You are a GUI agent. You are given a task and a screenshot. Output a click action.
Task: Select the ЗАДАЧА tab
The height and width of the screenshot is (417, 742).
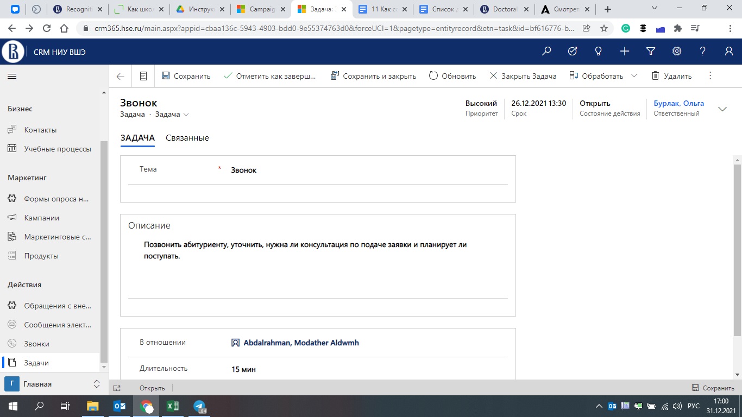pyautogui.click(x=137, y=138)
